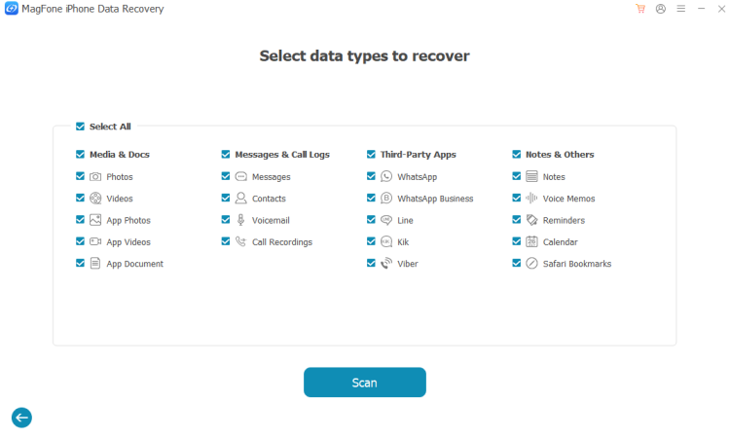This screenshot has width=730, height=438.
Task: Click the Voice Memos waveform icon
Action: [531, 199]
